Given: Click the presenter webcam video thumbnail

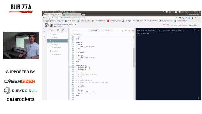Looking at the screenshot, I should tap(21, 45).
